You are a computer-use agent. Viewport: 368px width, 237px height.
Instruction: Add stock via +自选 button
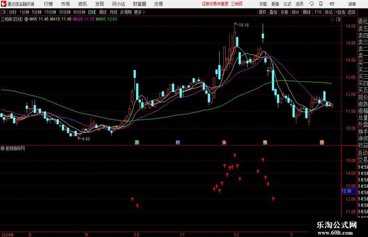pos(340,12)
